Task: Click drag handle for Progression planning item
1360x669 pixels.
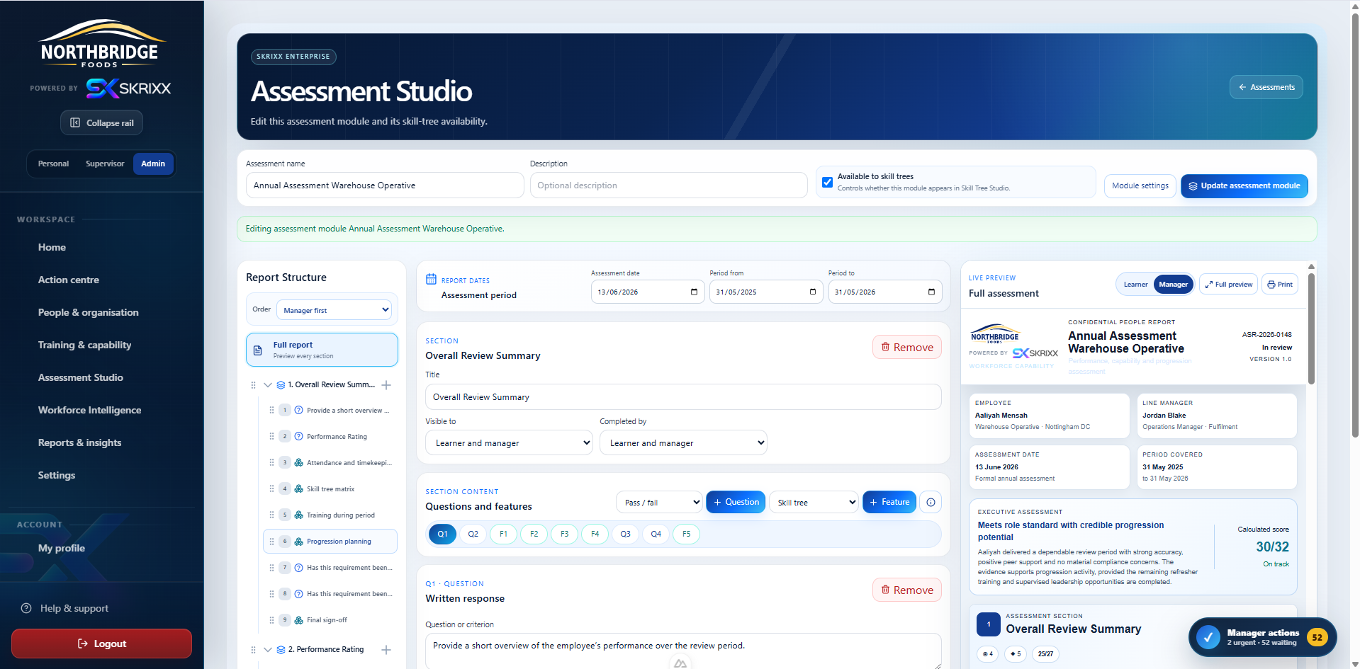Action: 271,541
